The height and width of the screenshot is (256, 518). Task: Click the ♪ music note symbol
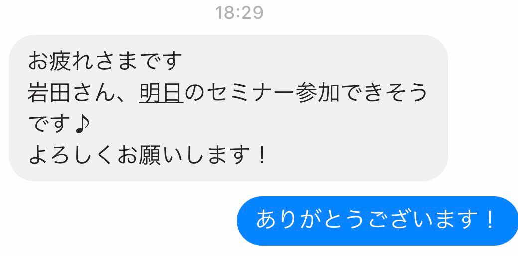tap(82, 125)
